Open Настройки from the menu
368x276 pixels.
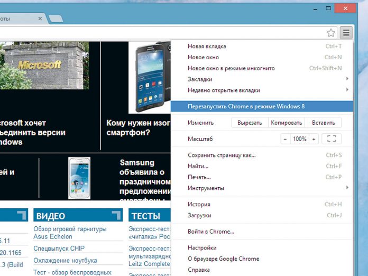click(202, 248)
